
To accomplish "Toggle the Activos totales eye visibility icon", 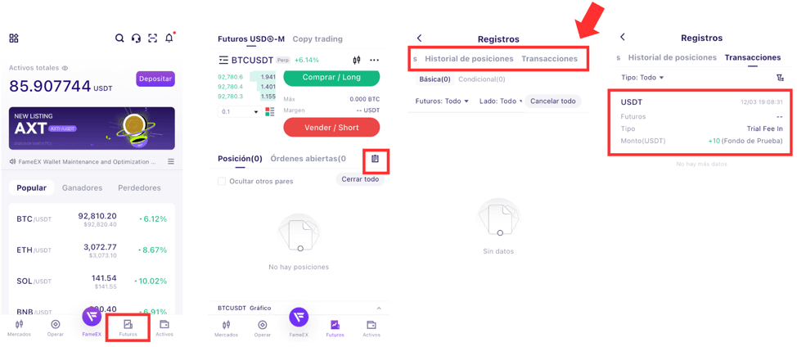I will pyautogui.click(x=65, y=69).
